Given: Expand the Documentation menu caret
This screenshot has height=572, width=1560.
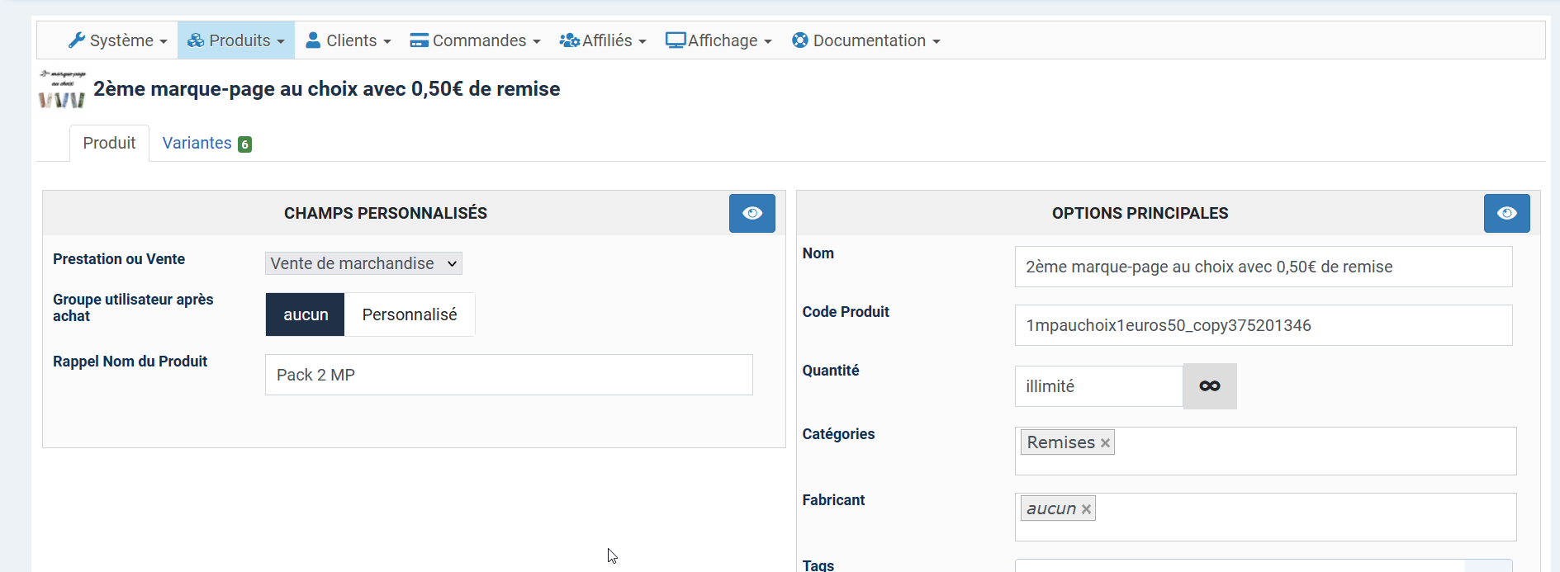Looking at the screenshot, I should pyautogui.click(x=936, y=41).
